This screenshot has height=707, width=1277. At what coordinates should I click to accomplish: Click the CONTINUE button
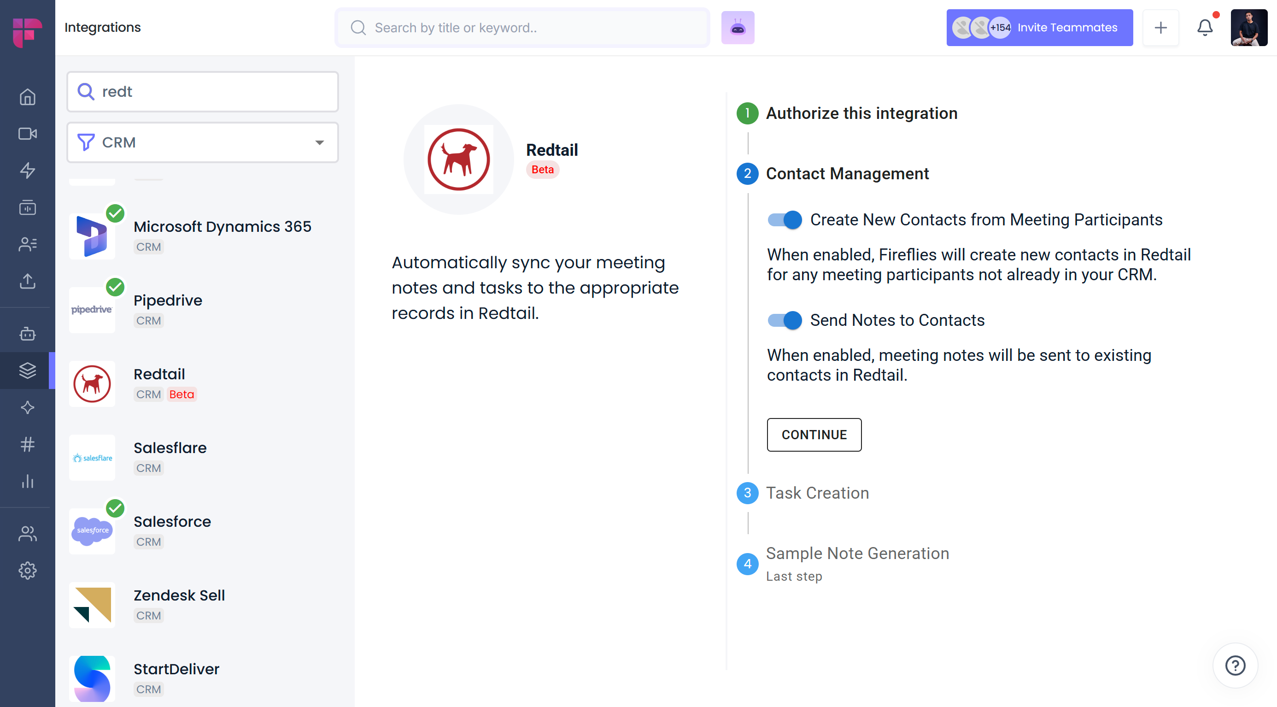[814, 435]
